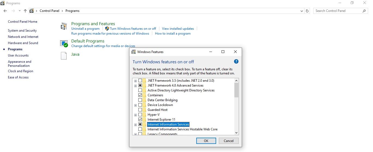Click the Internet Explorer 11 folder icon
Image resolution: width=373 pixels, height=152 pixels.
pos(144,120)
